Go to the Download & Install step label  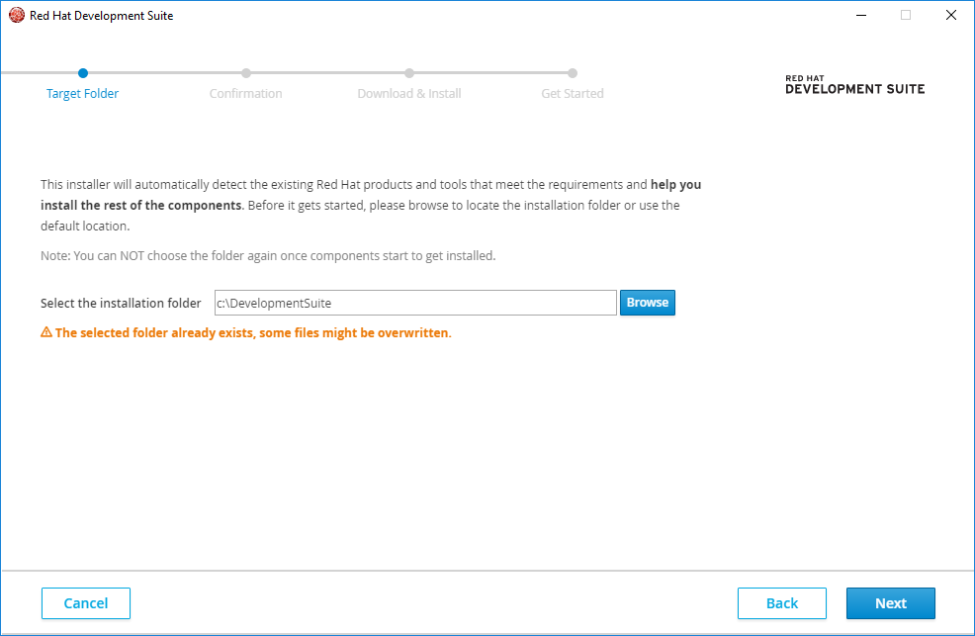coord(409,94)
